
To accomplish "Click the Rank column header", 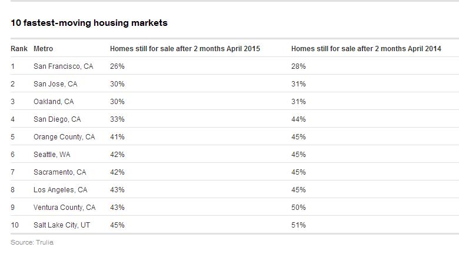I will [x=19, y=49].
